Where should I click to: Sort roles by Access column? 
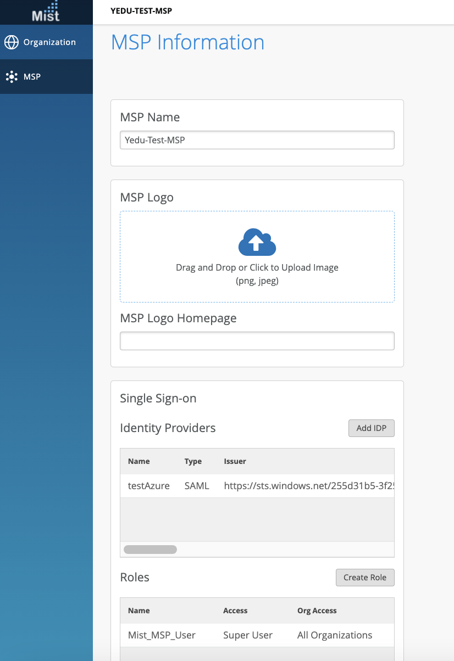coord(235,610)
